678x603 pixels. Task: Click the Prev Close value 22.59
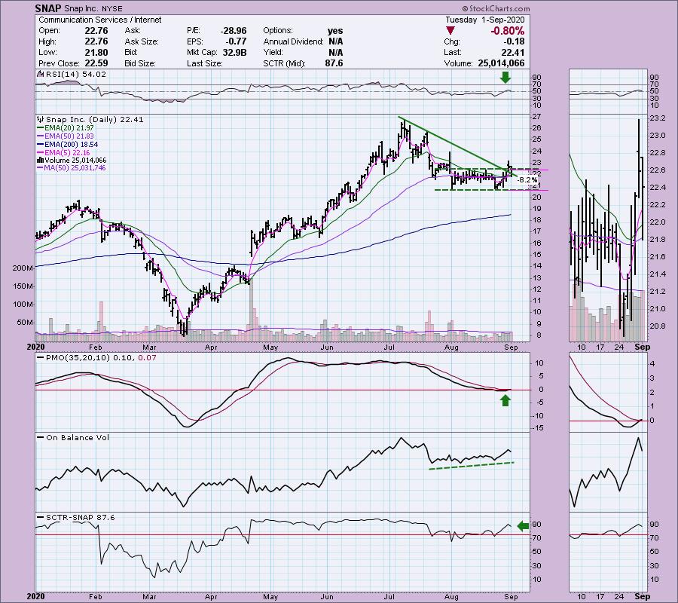click(96, 63)
